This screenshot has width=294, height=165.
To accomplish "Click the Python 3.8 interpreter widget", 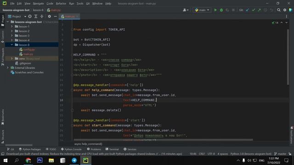I will tap(251, 154).
